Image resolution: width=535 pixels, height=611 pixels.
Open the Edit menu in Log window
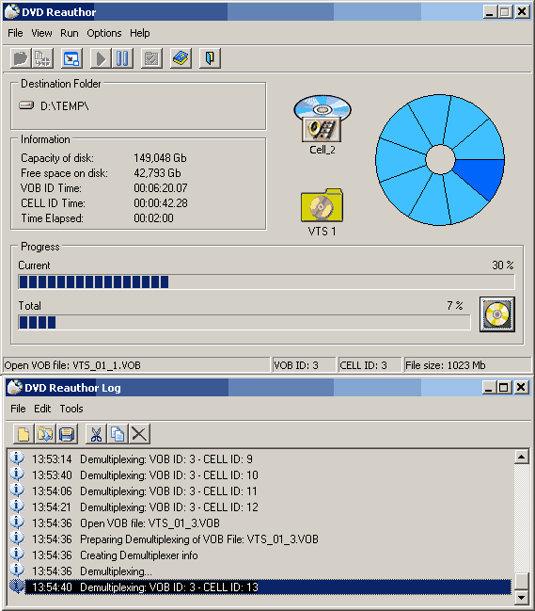42,409
